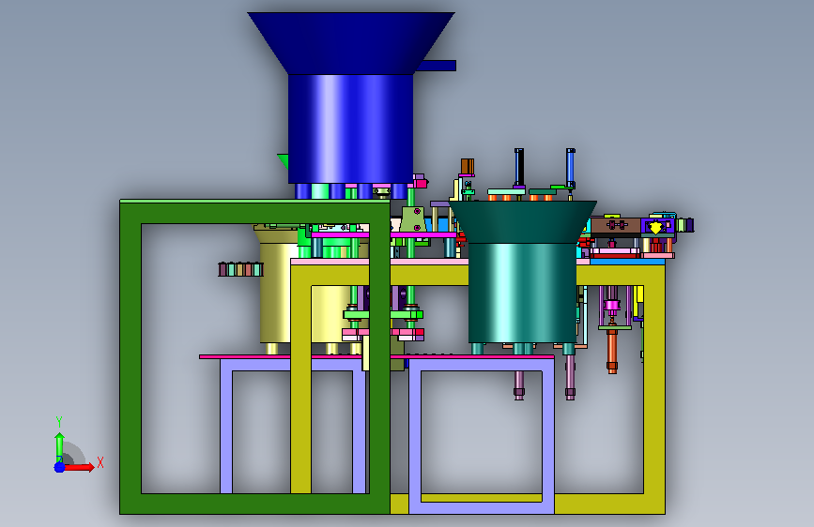Select the row of colored blocks at left
This screenshot has width=814, height=527.
(x=241, y=269)
